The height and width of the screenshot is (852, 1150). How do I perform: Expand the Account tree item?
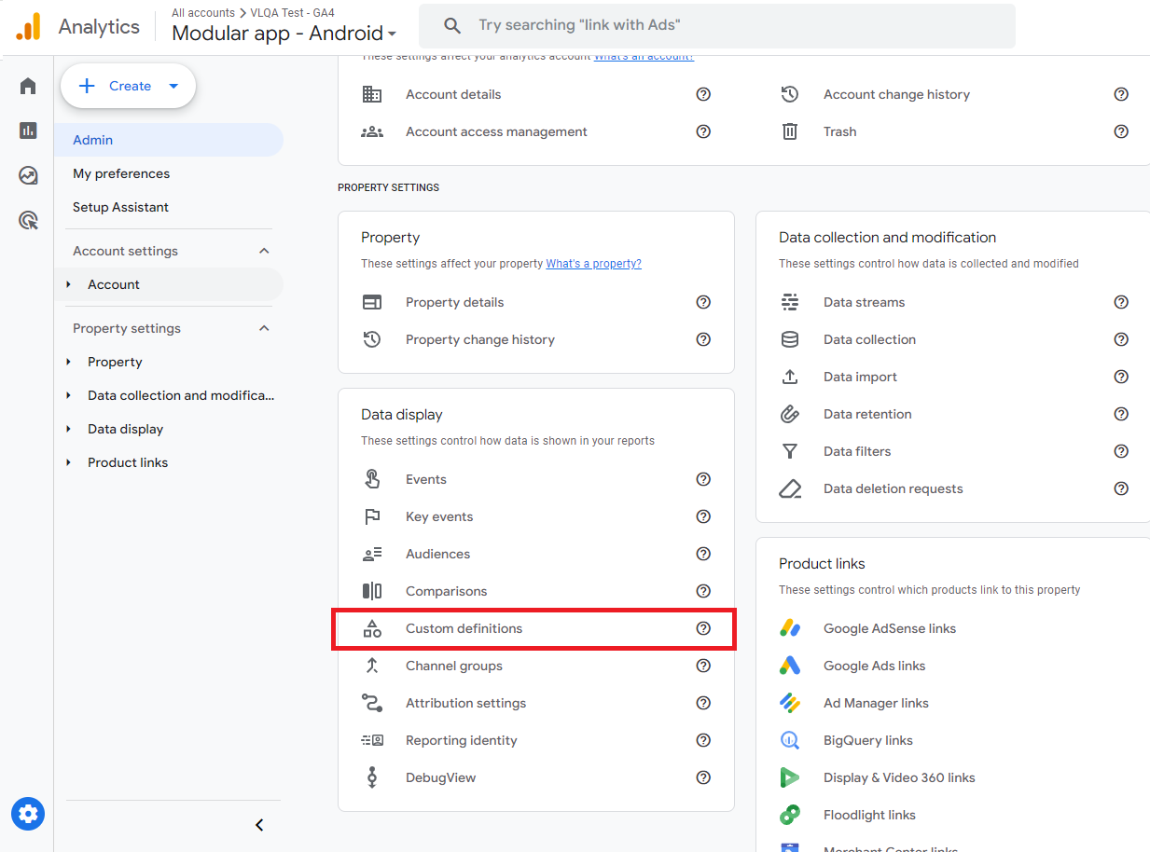(68, 284)
